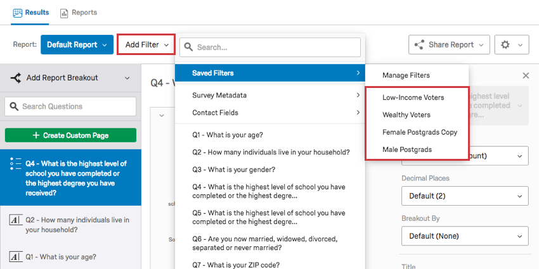
Task: Click the Q1 text-entry question icon
Action: (x=15, y=256)
